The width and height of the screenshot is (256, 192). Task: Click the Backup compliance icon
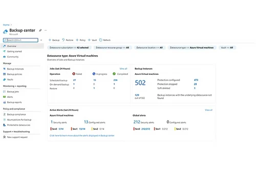pyautogui.click(x=5, y=114)
